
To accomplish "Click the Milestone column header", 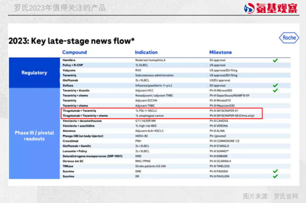I will pyautogui.click(x=220, y=52).
